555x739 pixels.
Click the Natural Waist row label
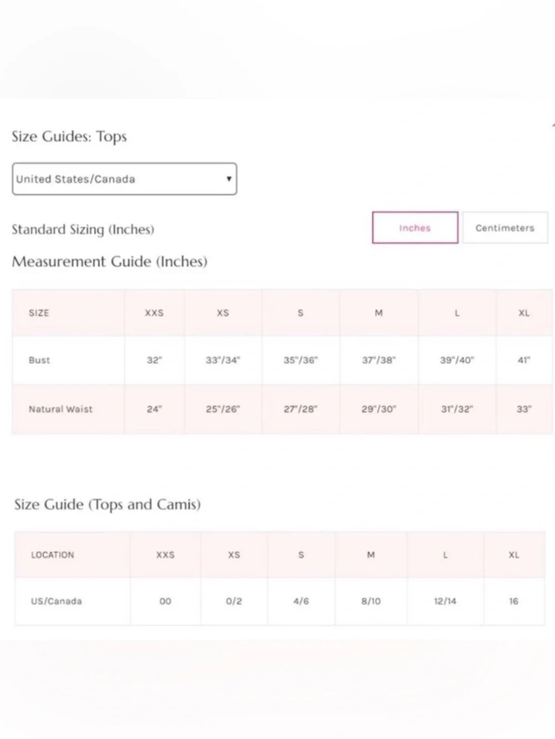click(61, 410)
